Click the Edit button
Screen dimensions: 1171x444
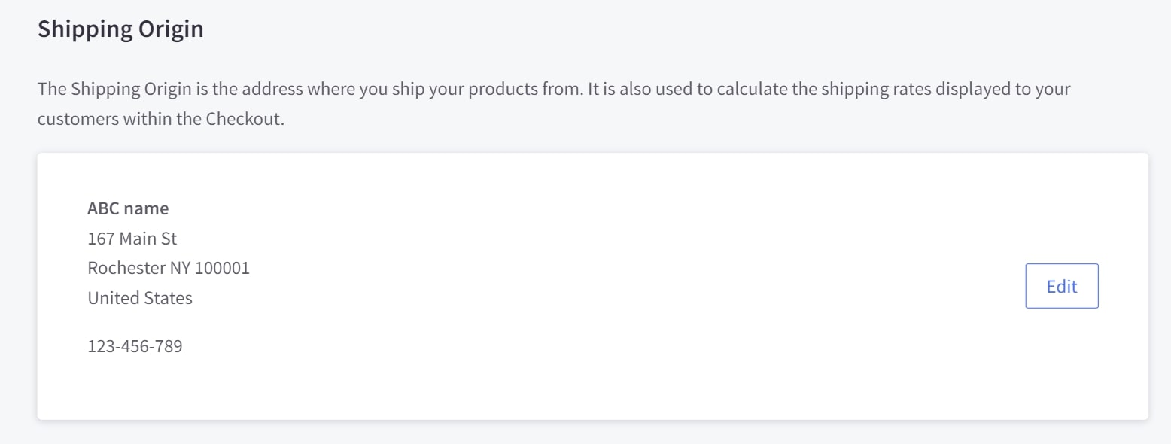[x=1061, y=286]
